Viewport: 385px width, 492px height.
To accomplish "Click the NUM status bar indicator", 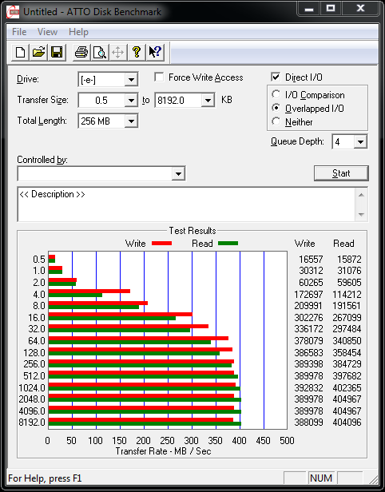I will (x=321, y=478).
